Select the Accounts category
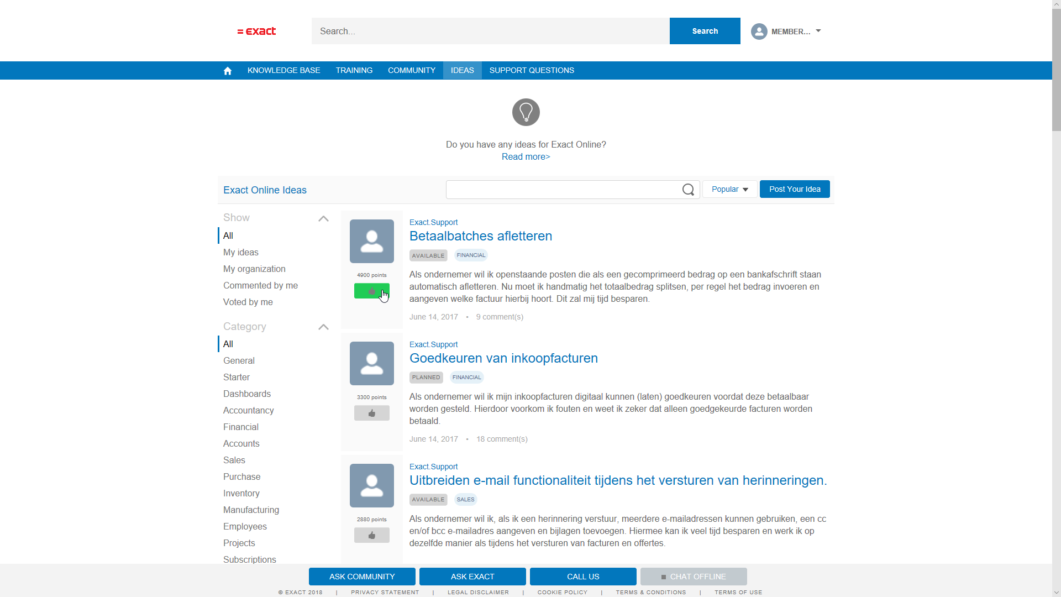This screenshot has width=1061, height=597. [x=241, y=443]
